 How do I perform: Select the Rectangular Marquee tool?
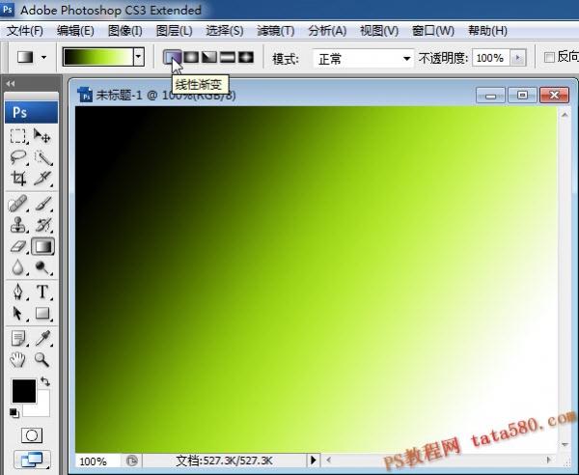coord(17,136)
